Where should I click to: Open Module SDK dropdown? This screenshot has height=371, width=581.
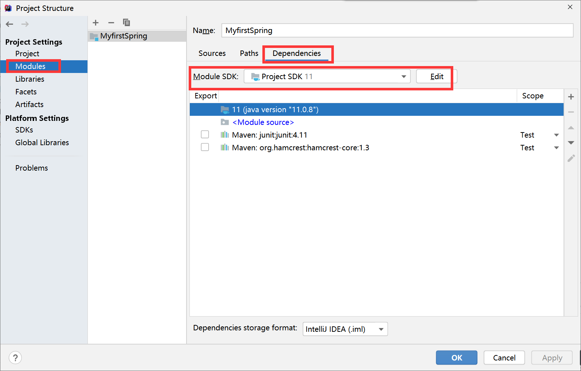coord(327,77)
